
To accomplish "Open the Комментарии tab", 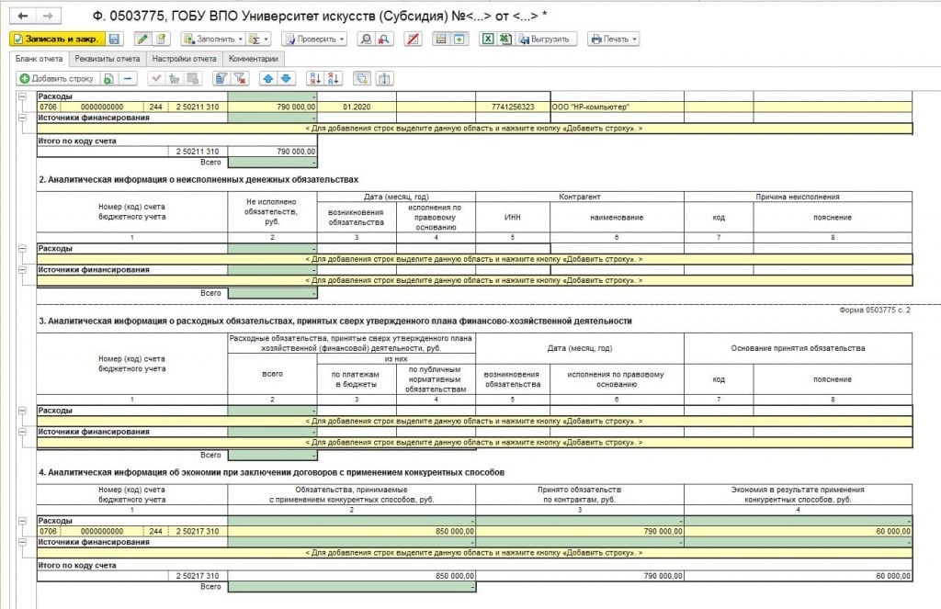I will click(253, 59).
